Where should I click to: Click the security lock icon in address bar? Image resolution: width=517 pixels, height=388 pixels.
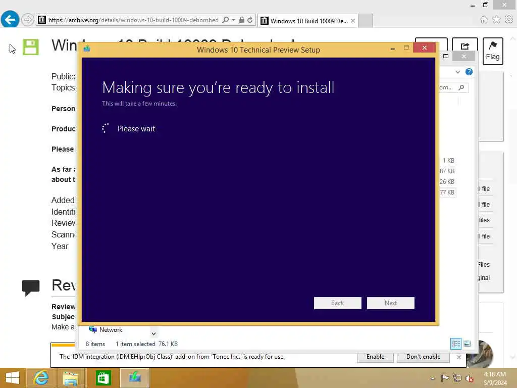tap(242, 20)
